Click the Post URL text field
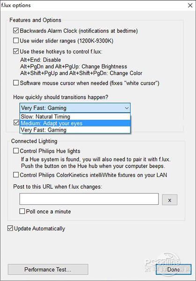 89,199
